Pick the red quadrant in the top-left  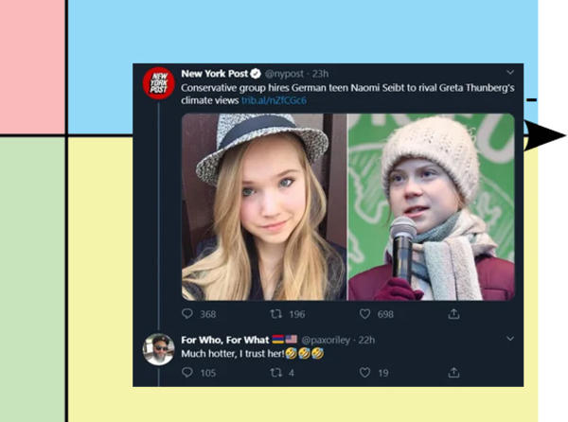click(31, 66)
